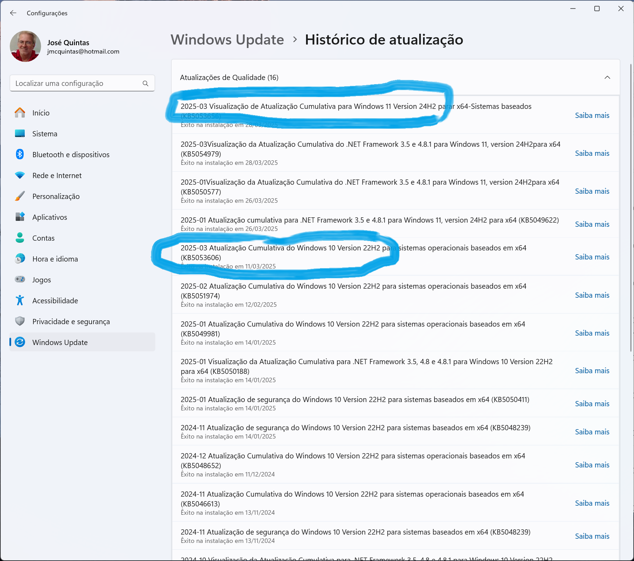Open Saiba mais for KB5048239 installed 13/11/2024

592,536
